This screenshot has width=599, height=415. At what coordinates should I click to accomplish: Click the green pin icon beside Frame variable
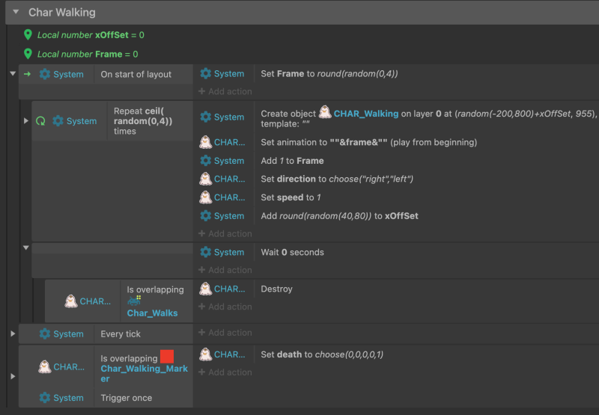pyautogui.click(x=28, y=54)
